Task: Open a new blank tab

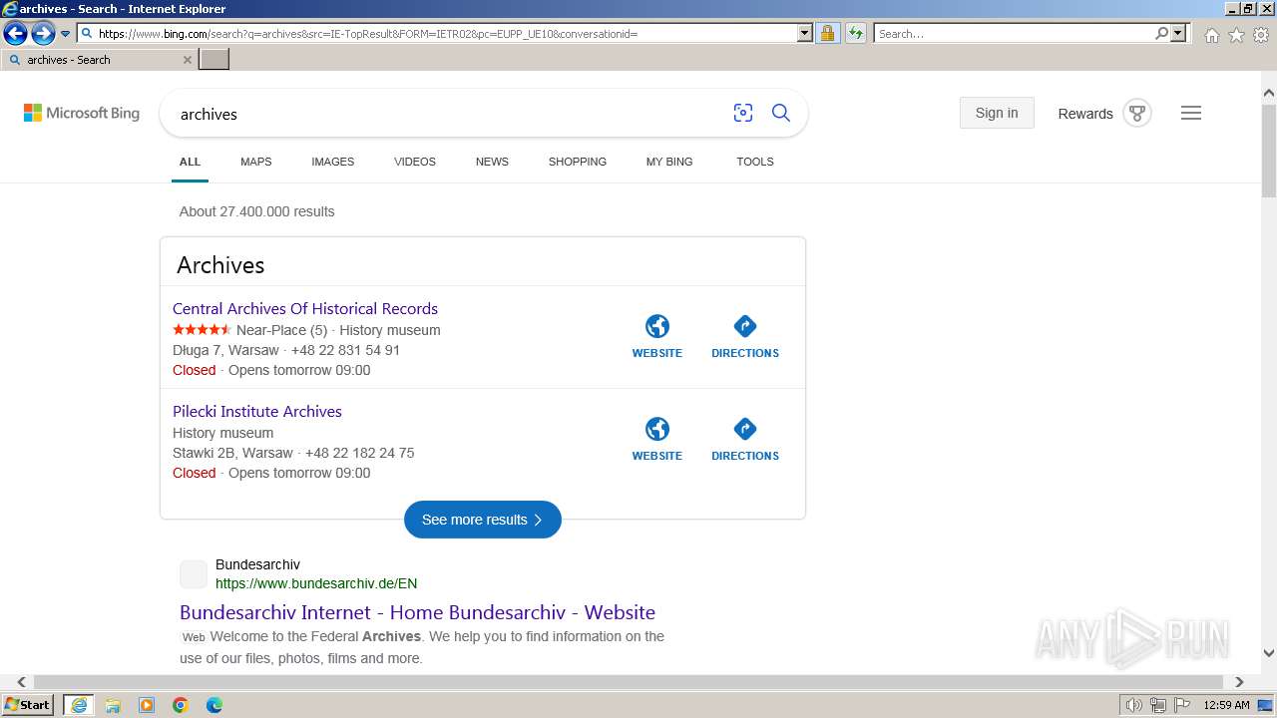Action: pos(214,60)
